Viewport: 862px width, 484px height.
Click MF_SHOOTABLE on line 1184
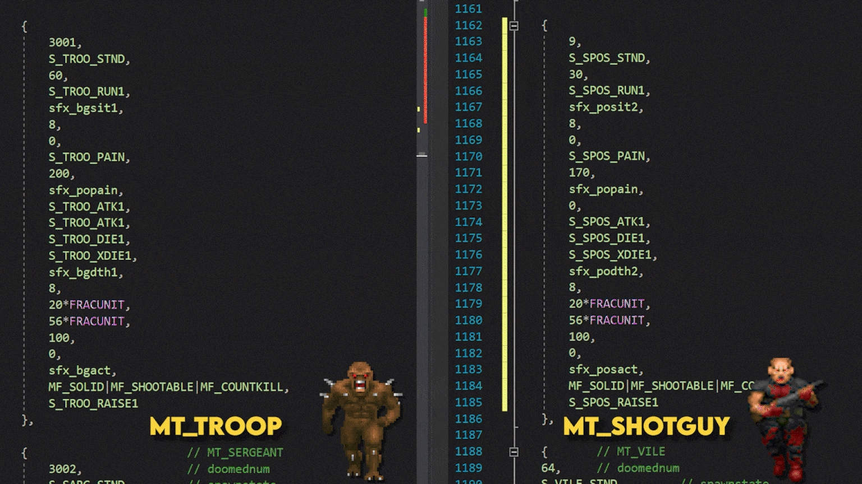672,386
